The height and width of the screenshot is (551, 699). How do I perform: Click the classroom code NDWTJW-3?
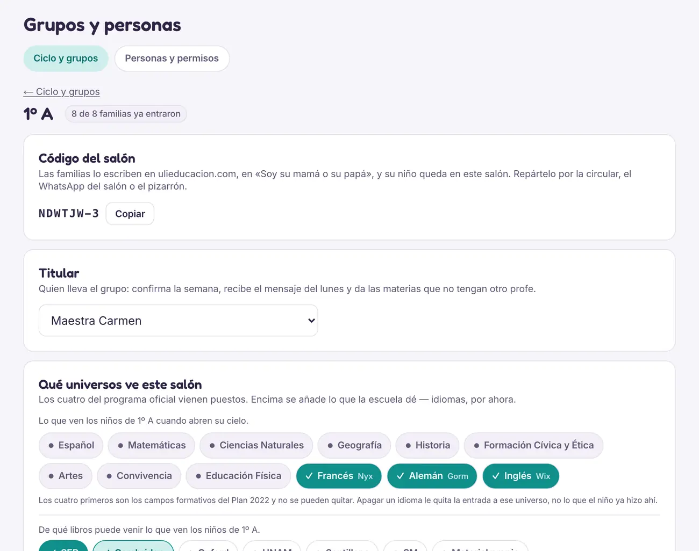(69, 214)
